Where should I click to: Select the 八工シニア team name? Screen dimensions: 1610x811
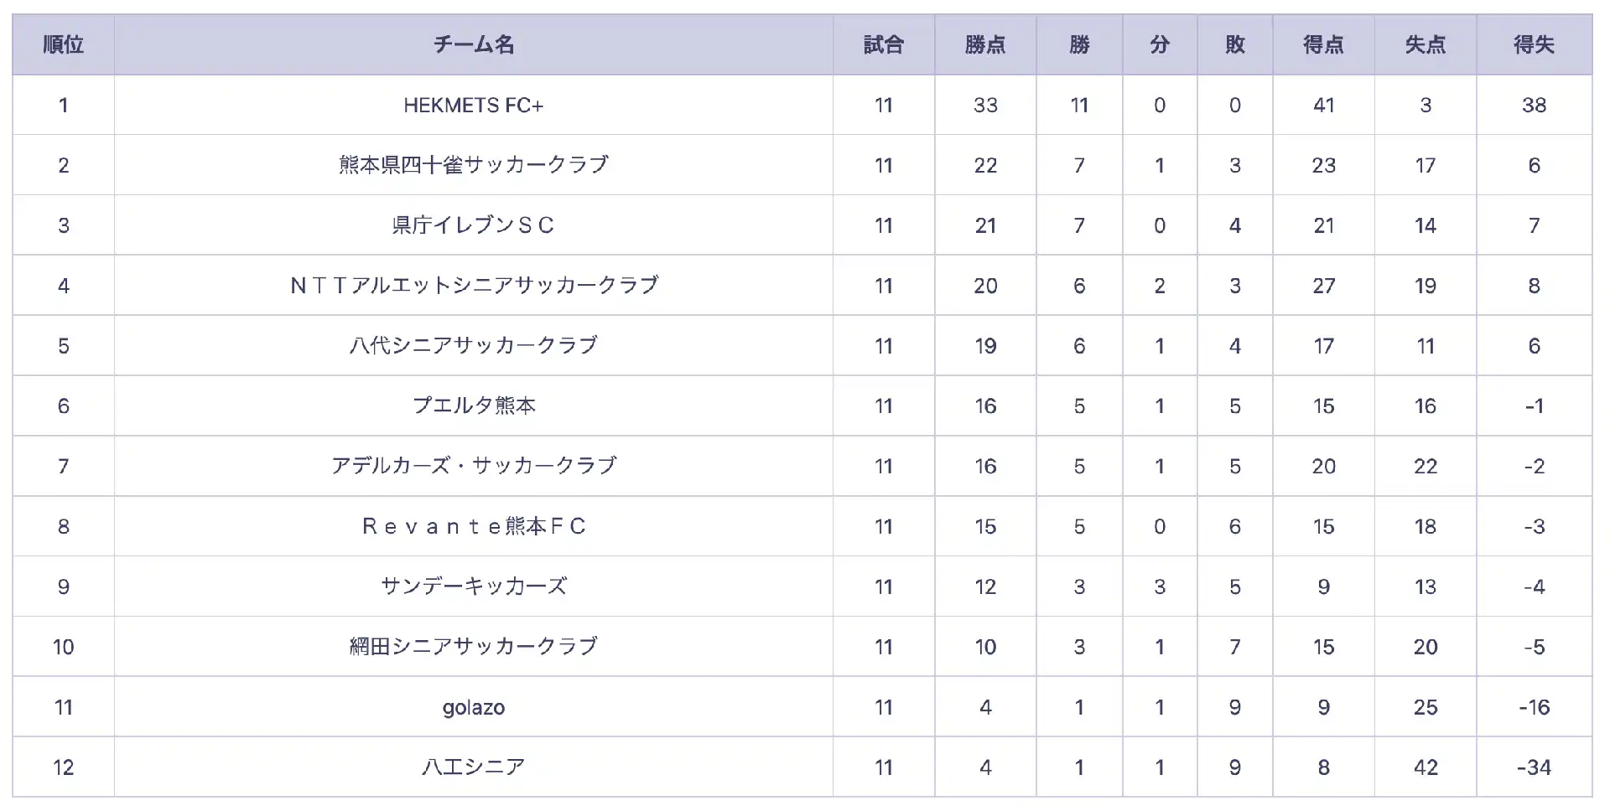coord(474,767)
